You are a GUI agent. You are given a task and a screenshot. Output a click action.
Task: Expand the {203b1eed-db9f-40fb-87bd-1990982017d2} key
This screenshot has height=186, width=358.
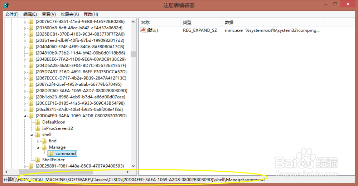point(25,41)
